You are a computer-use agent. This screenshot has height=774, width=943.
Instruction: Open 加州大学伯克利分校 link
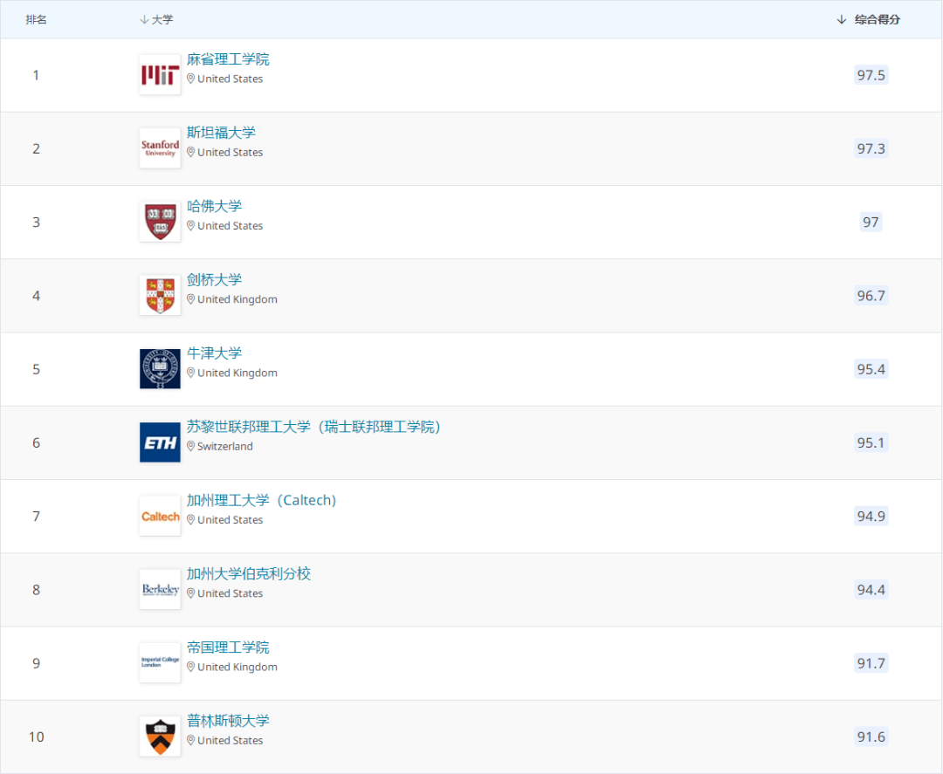pyautogui.click(x=248, y=573)
